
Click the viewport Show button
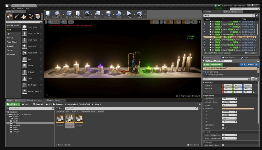71,22
